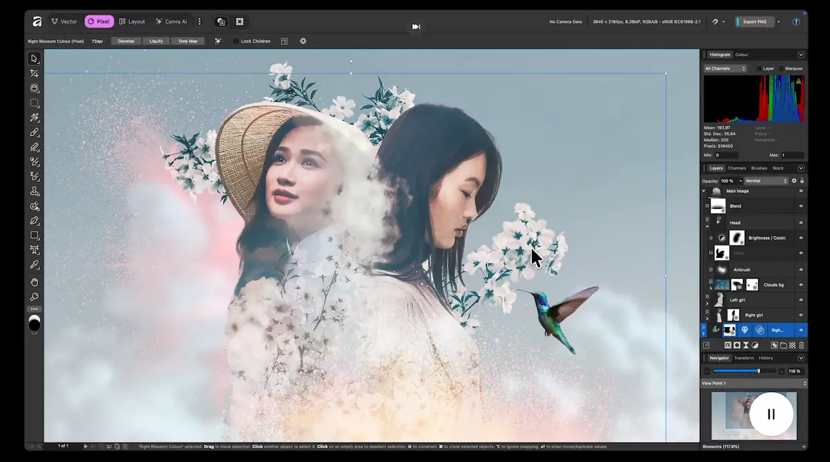Click the delete layer trash icon

pyautogui.click(x=801, y=345)
